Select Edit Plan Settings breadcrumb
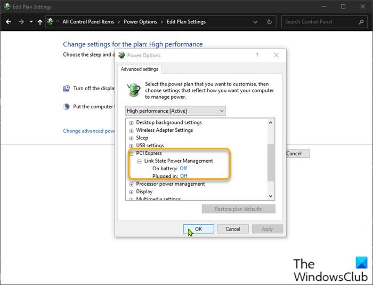Viewport: 373px width, 285px height. coord(186,22)
